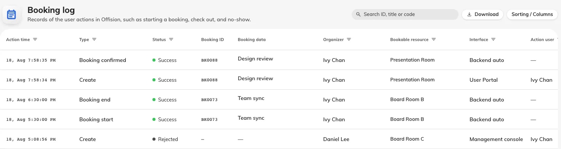Click the Download button
This screenshot has height=149, width=561.
tap(482, 14)
